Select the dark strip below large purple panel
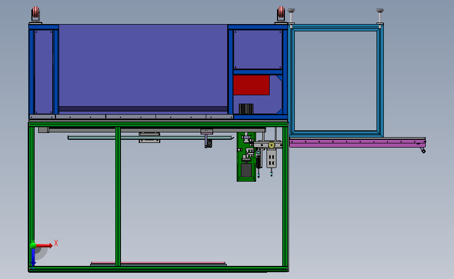The height and width of the screenshot is (279, 454). 143,109
